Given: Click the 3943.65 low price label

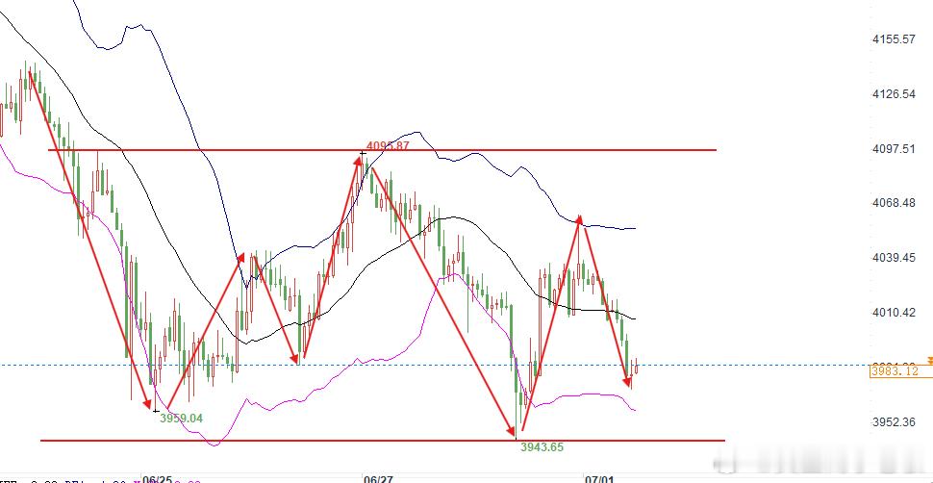Looking at the screenshot, I should [542, 446].
